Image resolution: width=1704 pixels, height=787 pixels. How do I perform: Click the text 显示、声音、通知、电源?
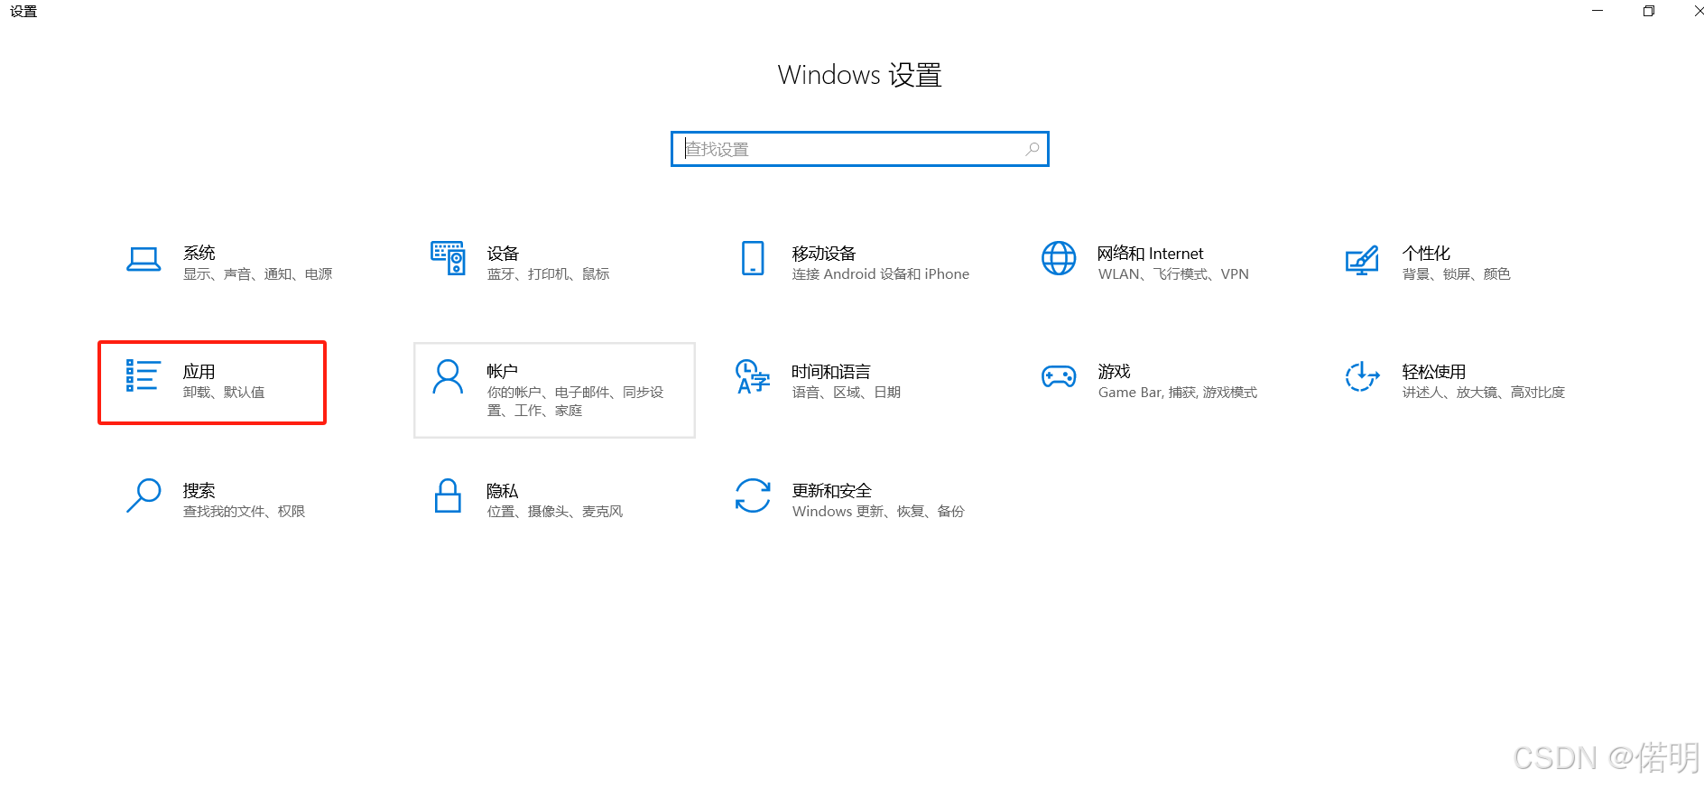point(258,273)
